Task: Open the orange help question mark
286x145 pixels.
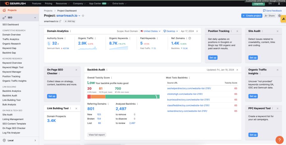Action: pyautogui.click(x=279, y=140)
